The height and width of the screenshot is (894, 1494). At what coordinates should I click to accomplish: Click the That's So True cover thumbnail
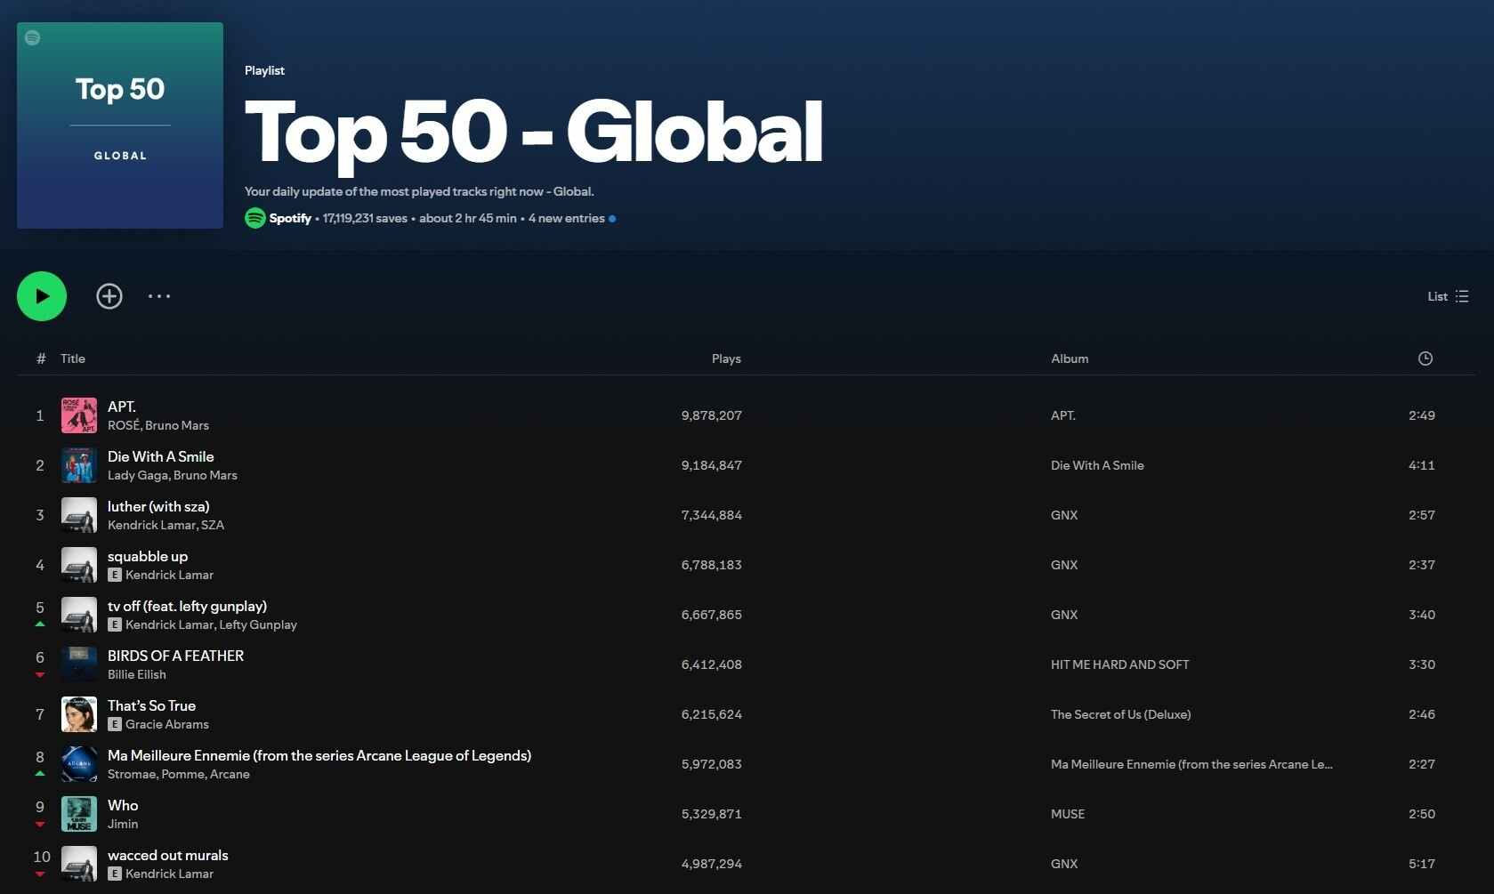79,714
